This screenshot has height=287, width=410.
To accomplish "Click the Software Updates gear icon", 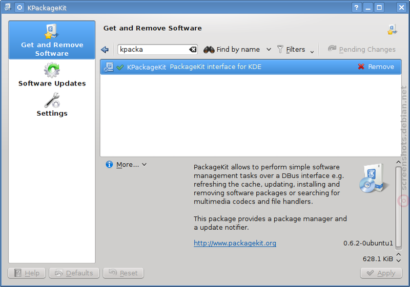I will coord(52,70).
